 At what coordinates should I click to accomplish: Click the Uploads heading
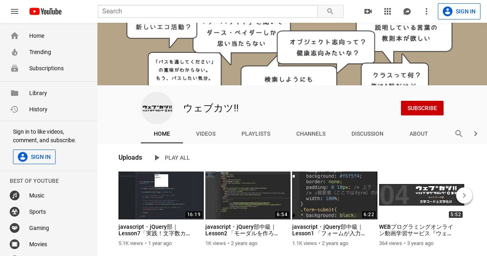pyautogui.click(x=130, y=157)
